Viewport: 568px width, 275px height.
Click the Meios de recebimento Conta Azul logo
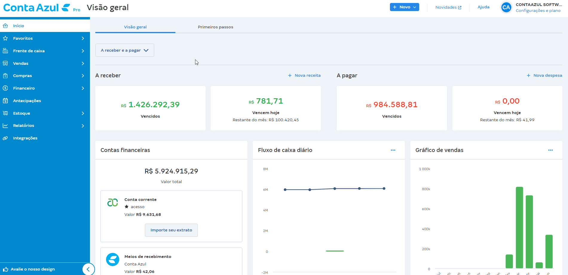(x=113, y=259)
